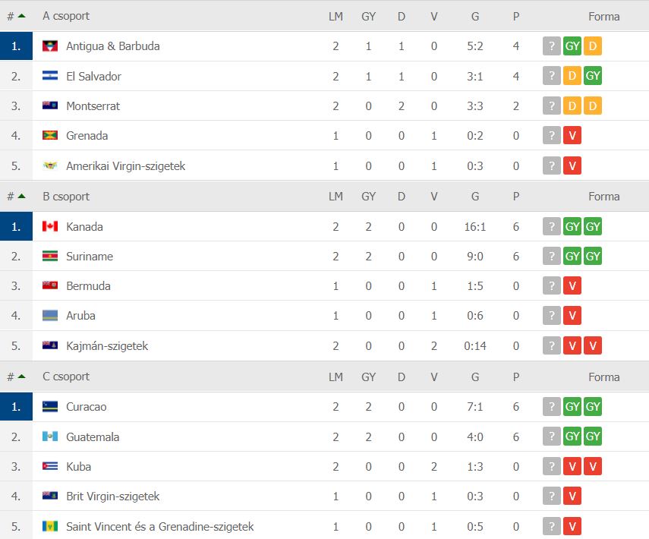Click the Canada flag icon
649x539 pixels.
(x=50, y=226)
